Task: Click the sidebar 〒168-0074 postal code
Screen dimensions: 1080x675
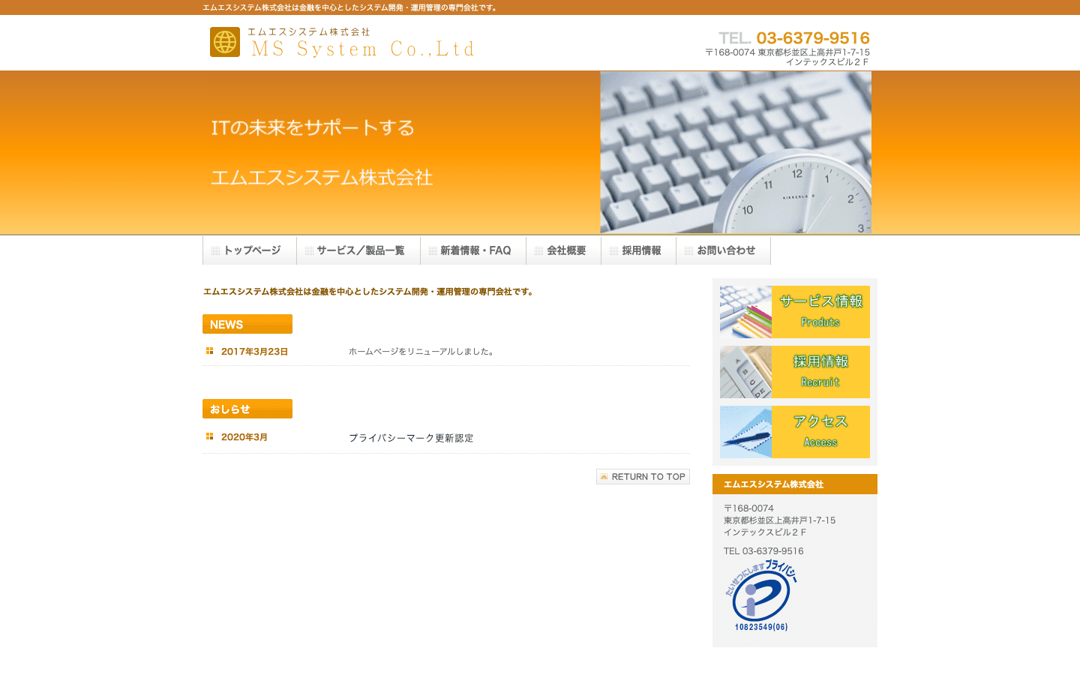Action: point(748,508)
